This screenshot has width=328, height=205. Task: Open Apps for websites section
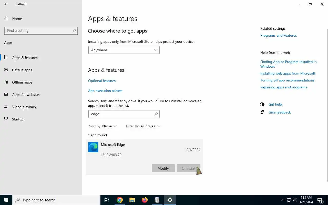coord(26,95)
